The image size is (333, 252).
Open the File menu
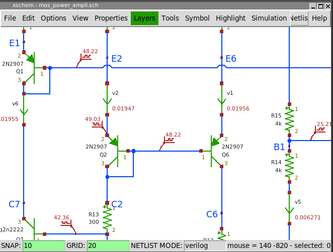click(x=10, y=18)
